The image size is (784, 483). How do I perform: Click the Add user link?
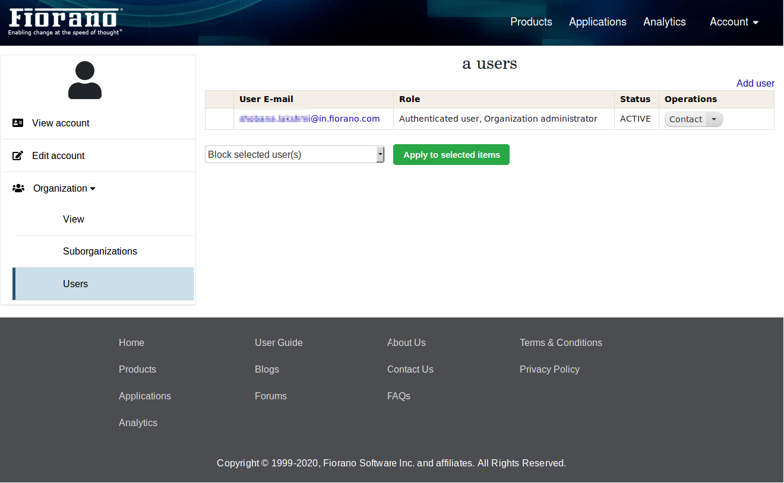click(755, 83)
